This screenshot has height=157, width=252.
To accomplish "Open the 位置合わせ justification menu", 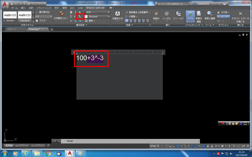I will (x=117, y=16).
